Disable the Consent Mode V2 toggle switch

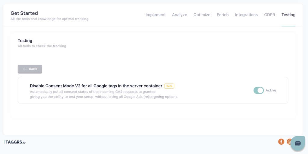258,90
